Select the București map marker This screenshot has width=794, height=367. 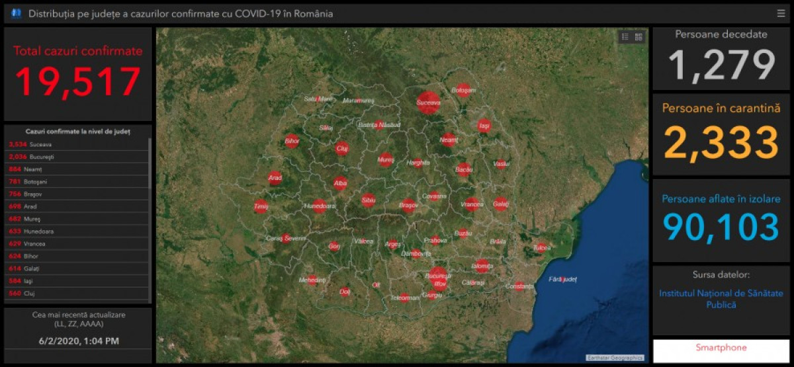(x=437, y=275)
